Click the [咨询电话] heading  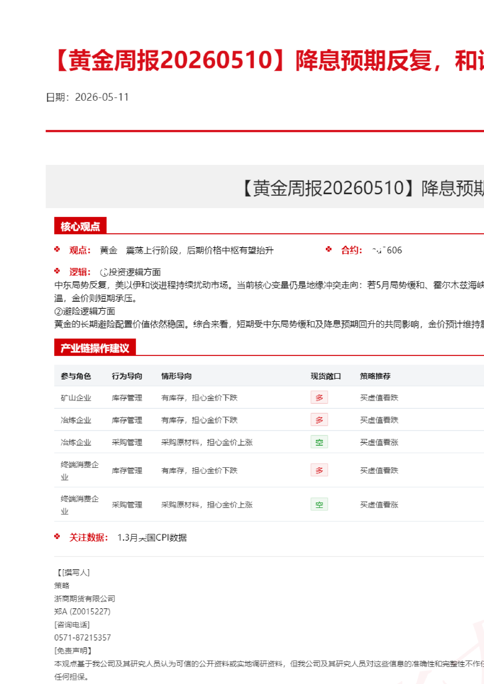pos(72,625)
